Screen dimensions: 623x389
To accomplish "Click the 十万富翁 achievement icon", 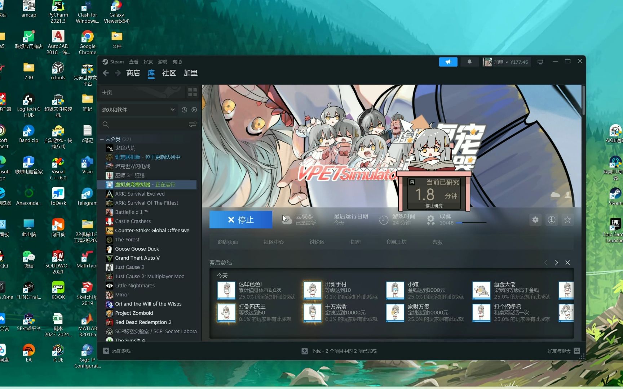I will [x=312, y=313].
